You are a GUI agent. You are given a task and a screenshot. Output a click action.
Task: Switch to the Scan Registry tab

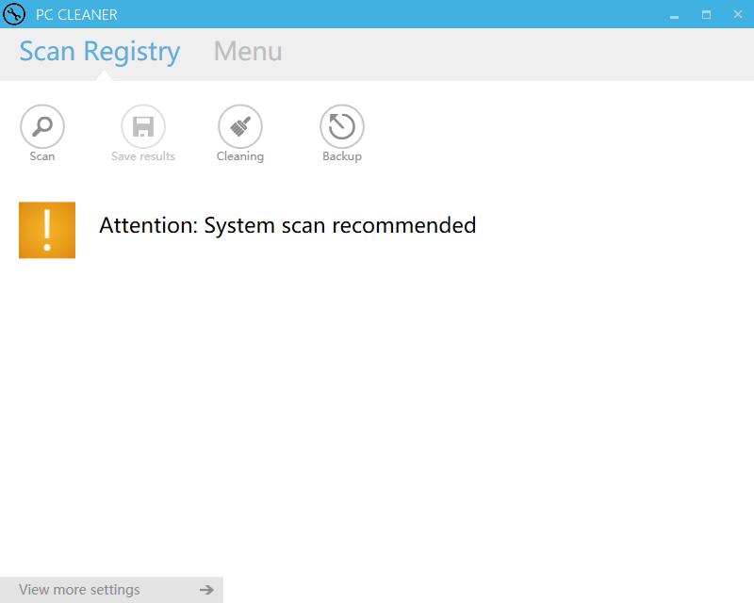pyautogui.click(x=100, y=52)
